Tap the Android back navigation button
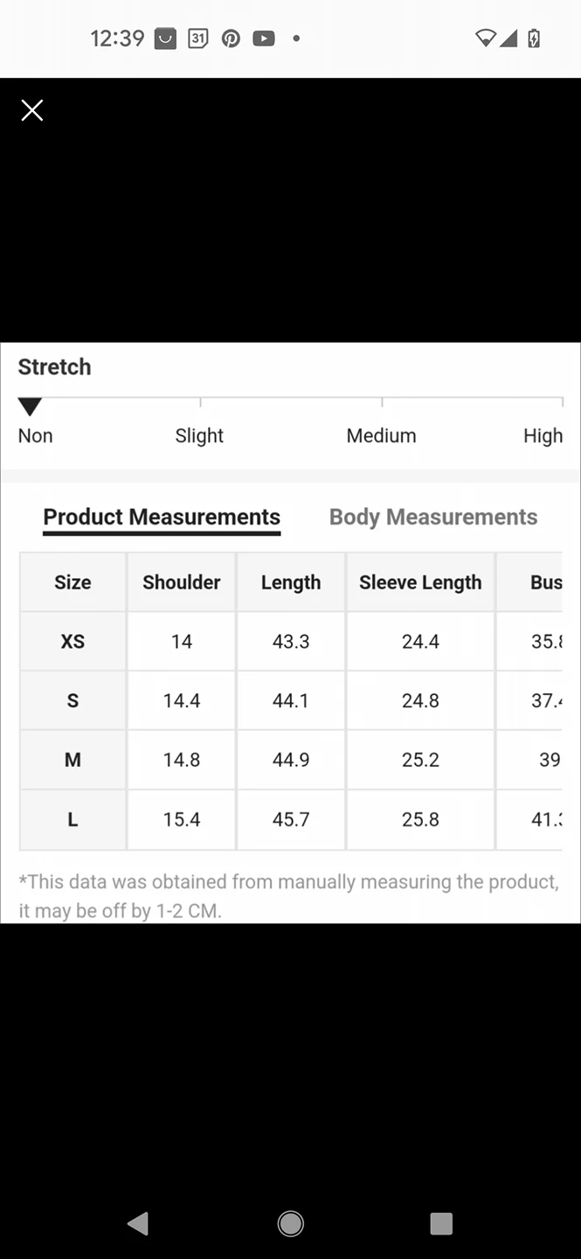The width and height of the screenshot is (581, 1259). tap(138, 1223)
